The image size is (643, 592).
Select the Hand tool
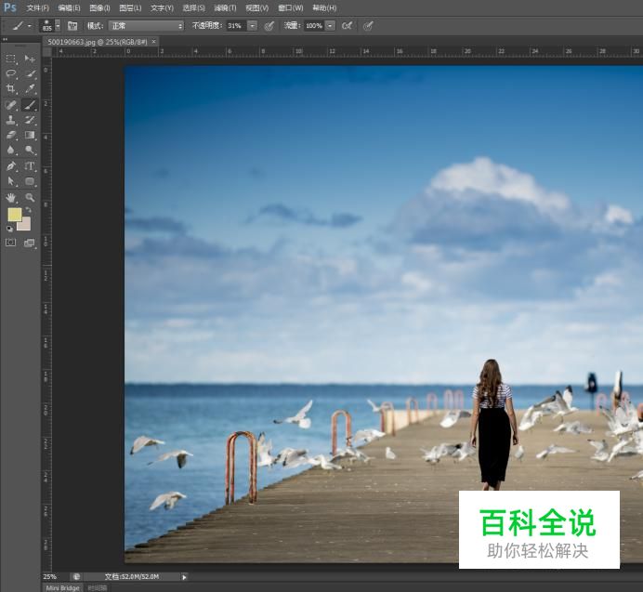pos(11,198)
